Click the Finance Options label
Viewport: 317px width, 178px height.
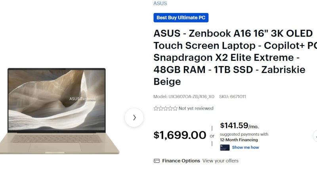click(x=181, y=161)
